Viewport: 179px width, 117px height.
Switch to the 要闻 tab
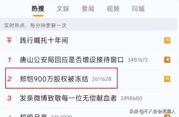pyautogui.click(x=88, y=9)
